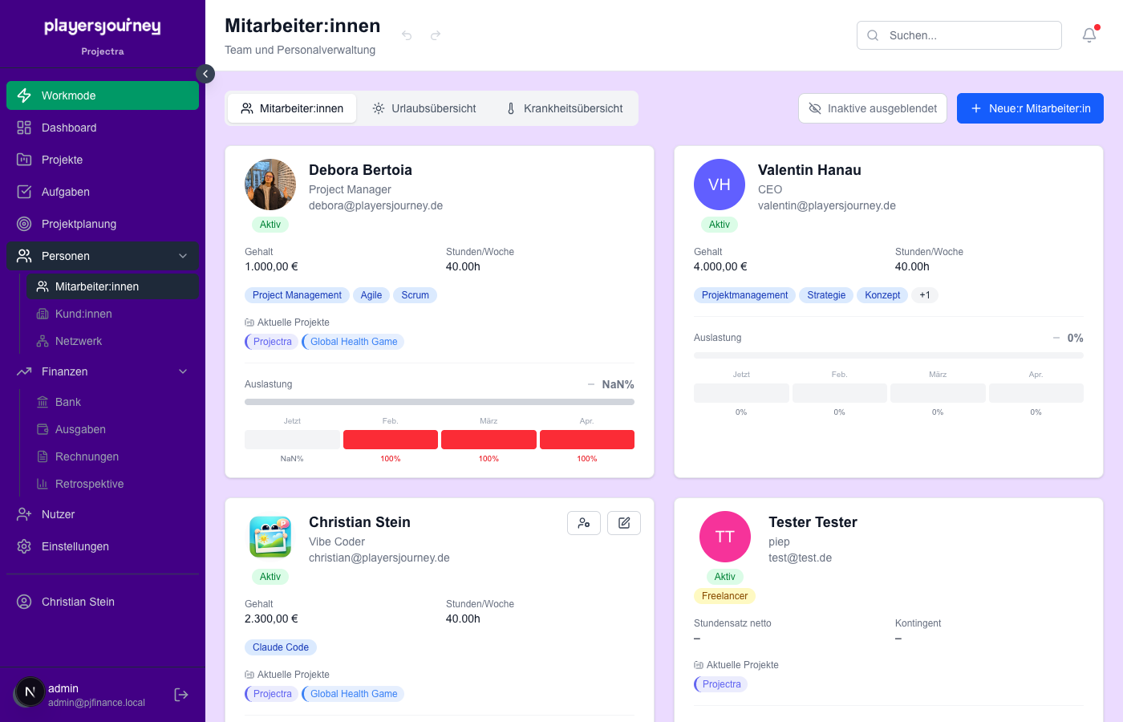Open Workmode from the sidebar

pyautogui.click(x=103, y=95)
